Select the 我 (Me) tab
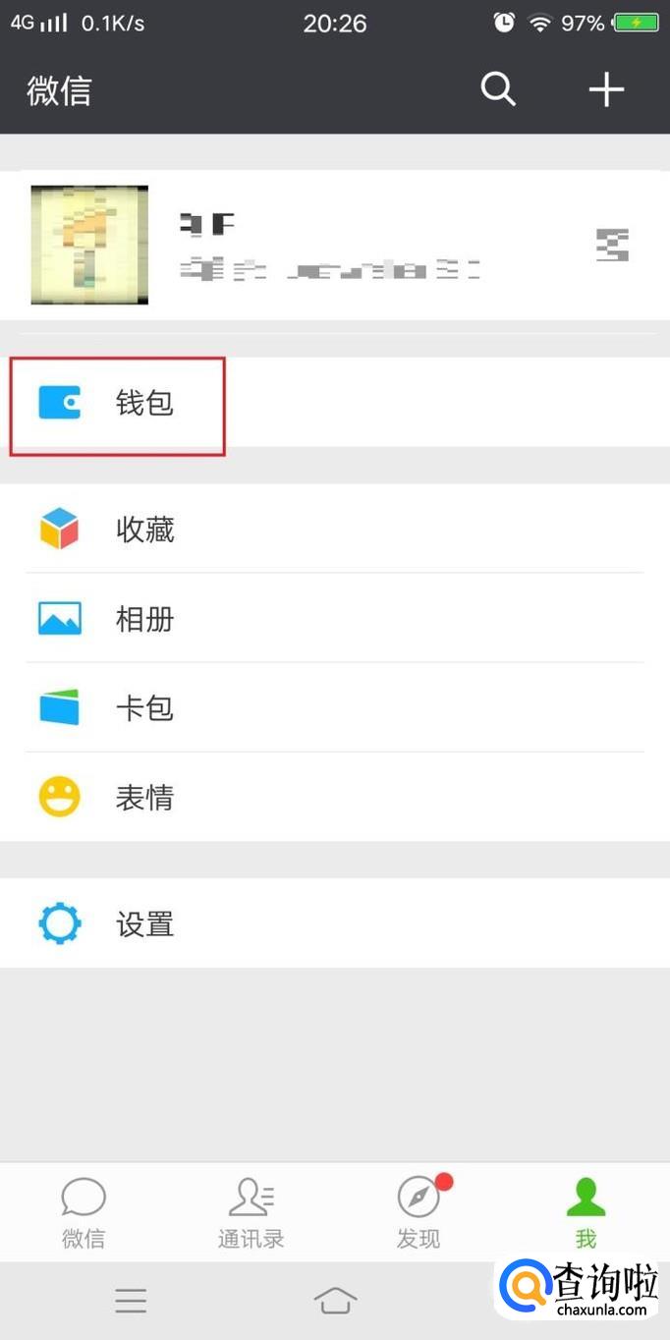The width and height of the screenshot is (670, 1340). tap(586, 1213)
